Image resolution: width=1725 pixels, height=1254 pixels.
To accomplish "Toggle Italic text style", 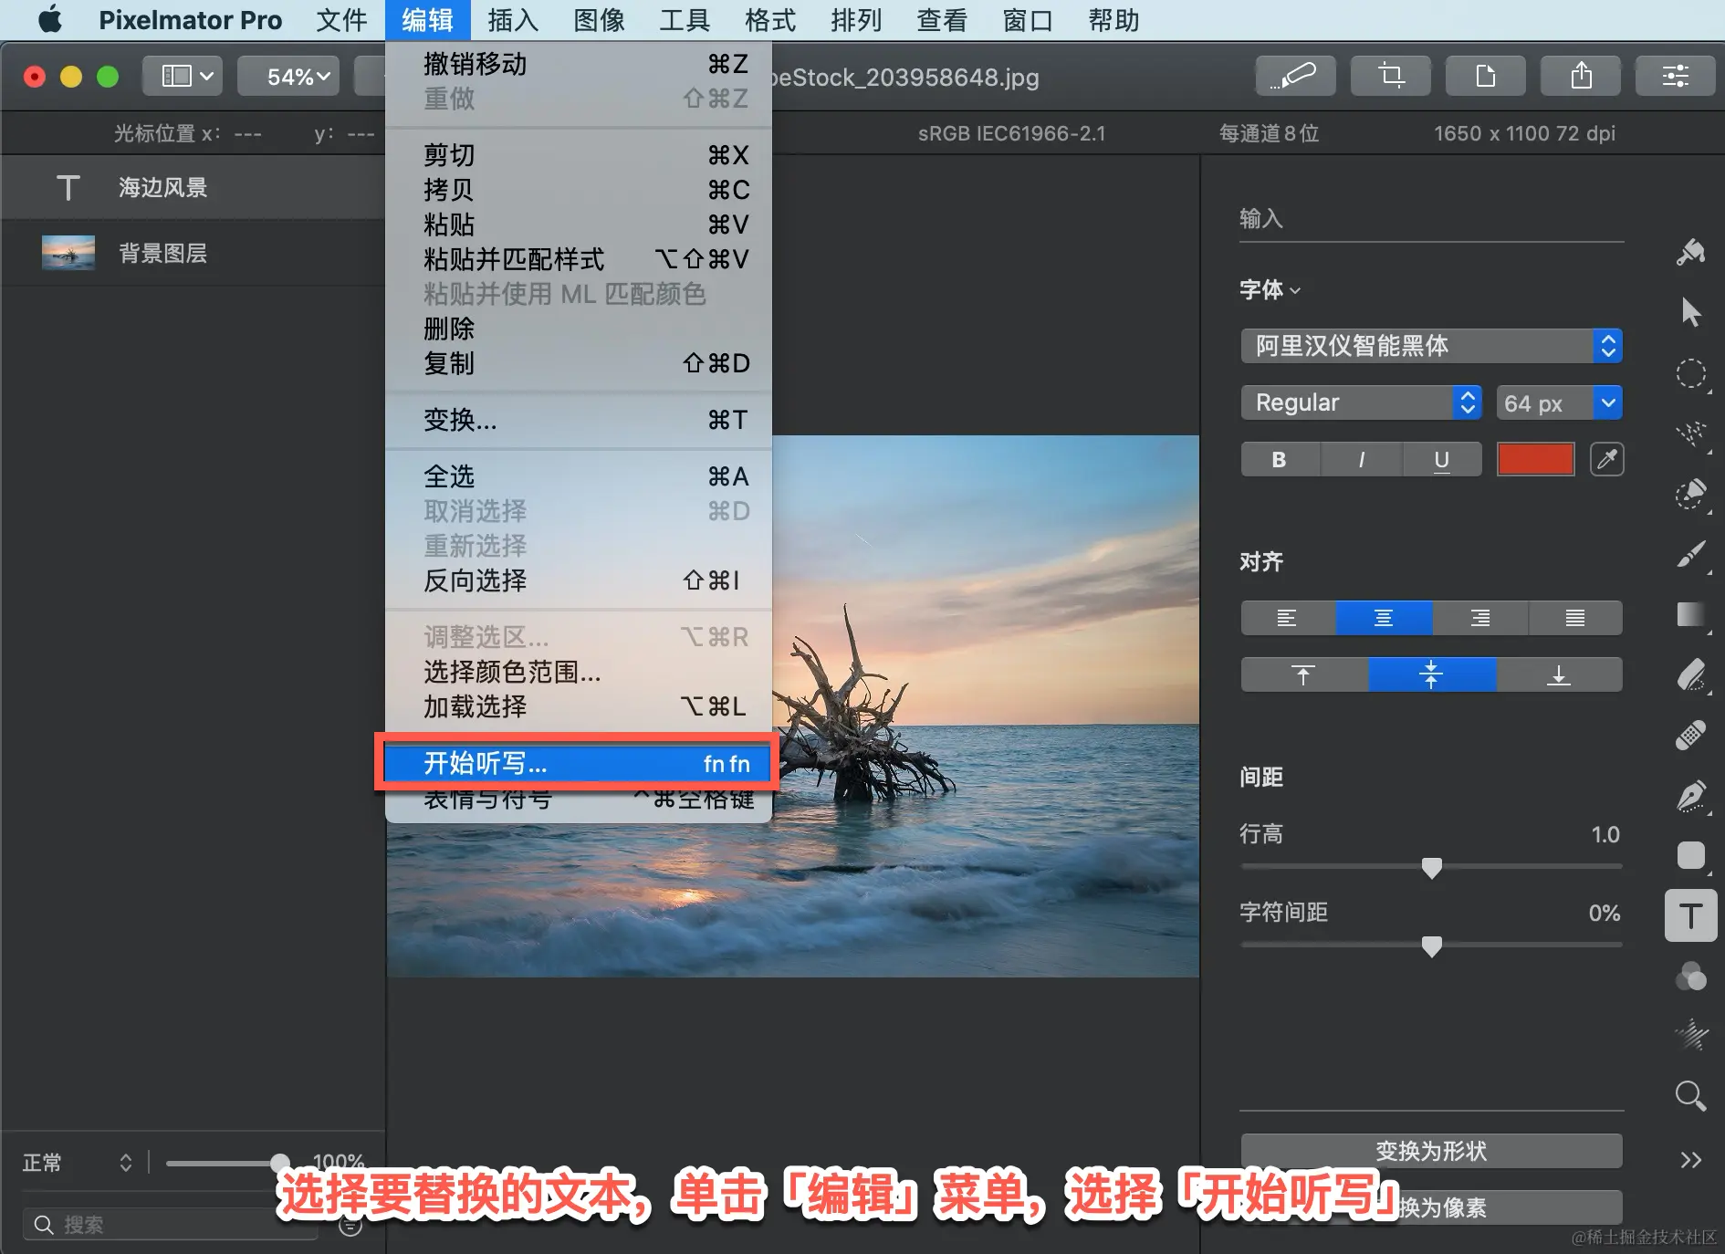I will point(1361,460).
